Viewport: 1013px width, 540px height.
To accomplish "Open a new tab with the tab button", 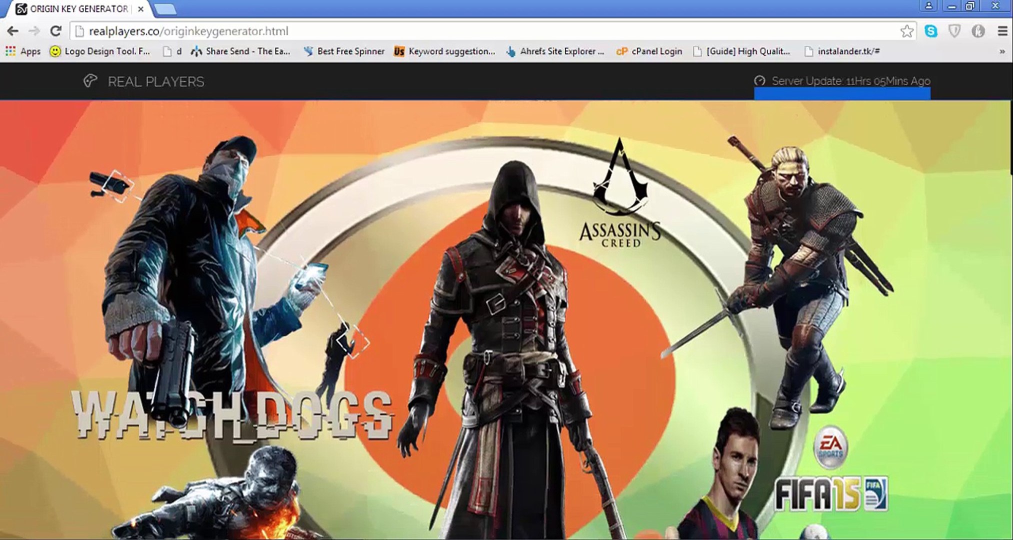I will pos(165,9).
